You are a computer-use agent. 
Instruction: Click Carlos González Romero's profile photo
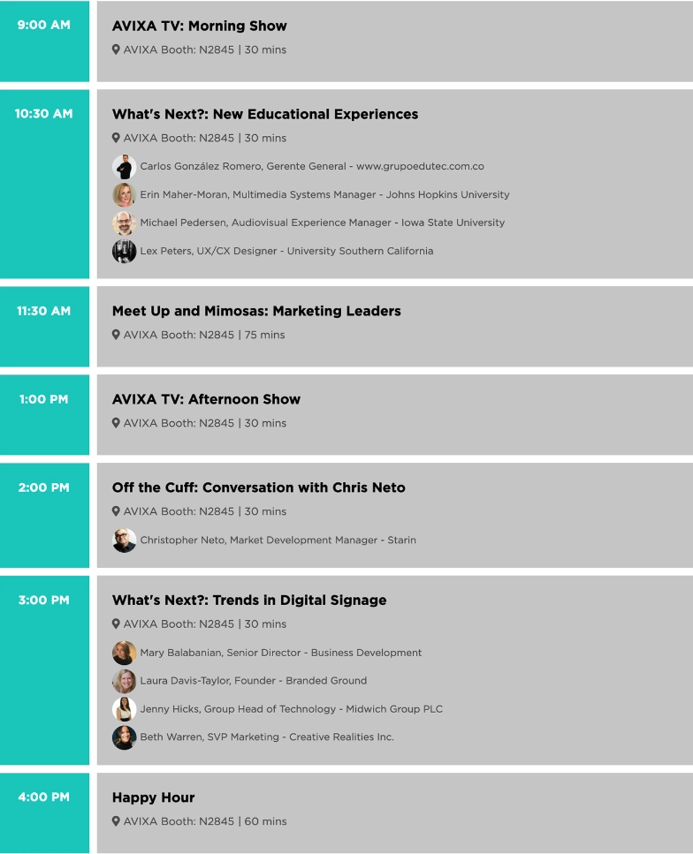pyautogui.click(x=125, y=167)
